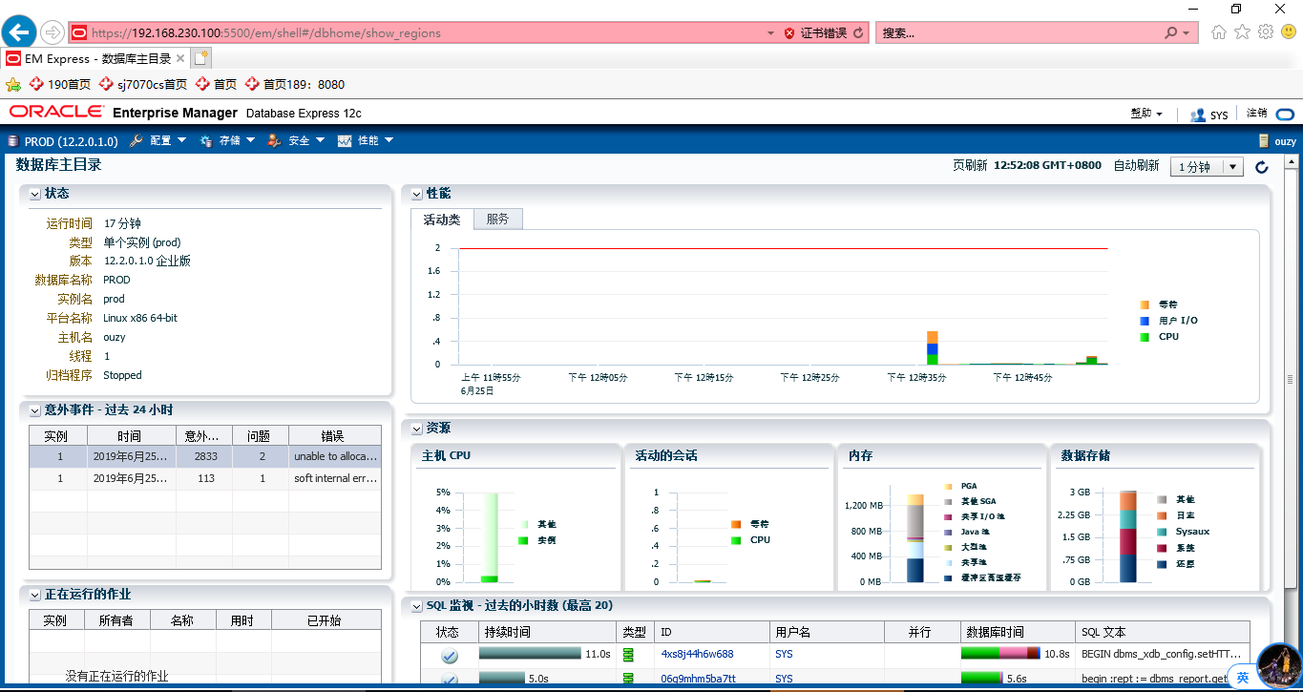Refresh the database home page with the circular arrow

coord(1261,167)
